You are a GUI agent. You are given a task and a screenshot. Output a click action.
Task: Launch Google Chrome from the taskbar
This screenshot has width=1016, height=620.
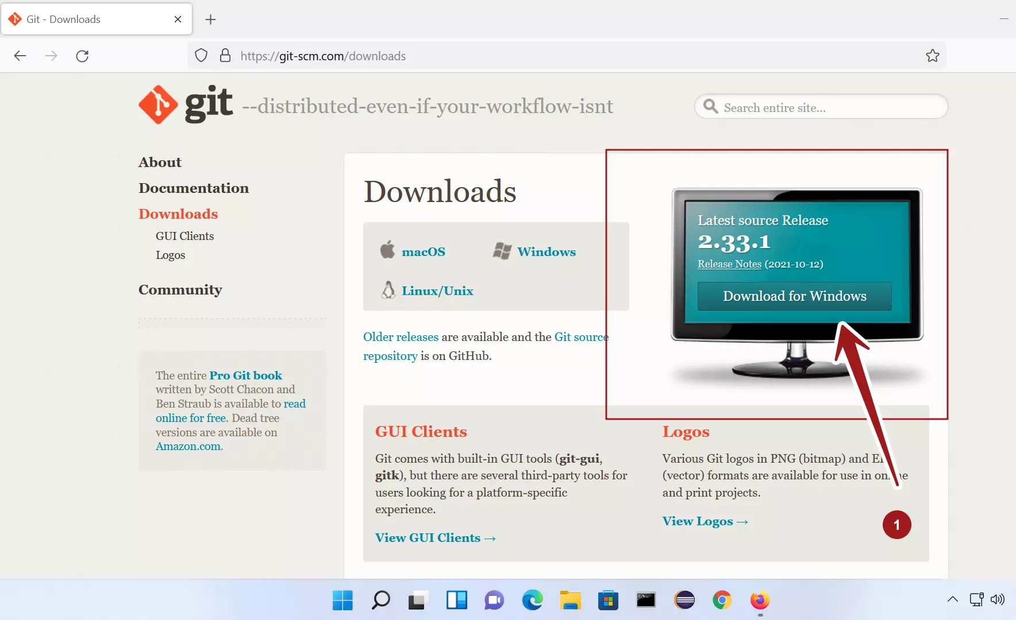(x=721, y=600)
